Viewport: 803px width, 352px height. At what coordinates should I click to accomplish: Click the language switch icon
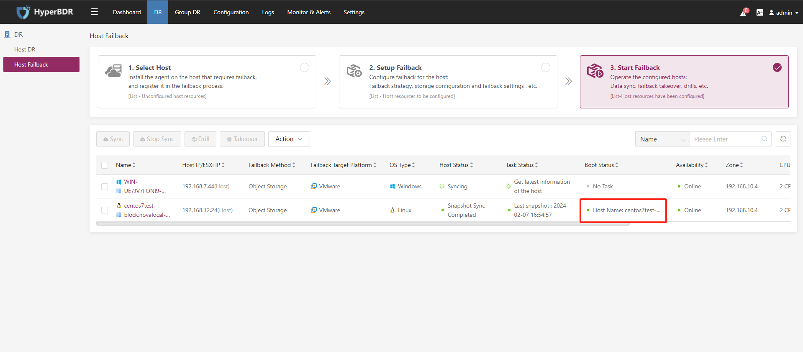tap(760, 13)
